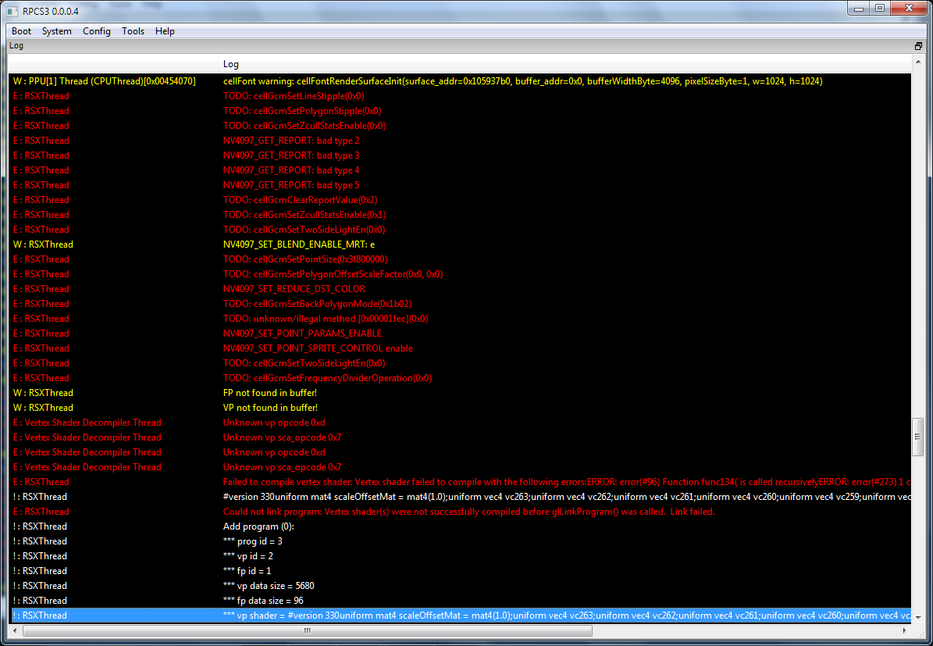
Task: Click the vertical scrollbar down arrow
Action: pos(918,616)
